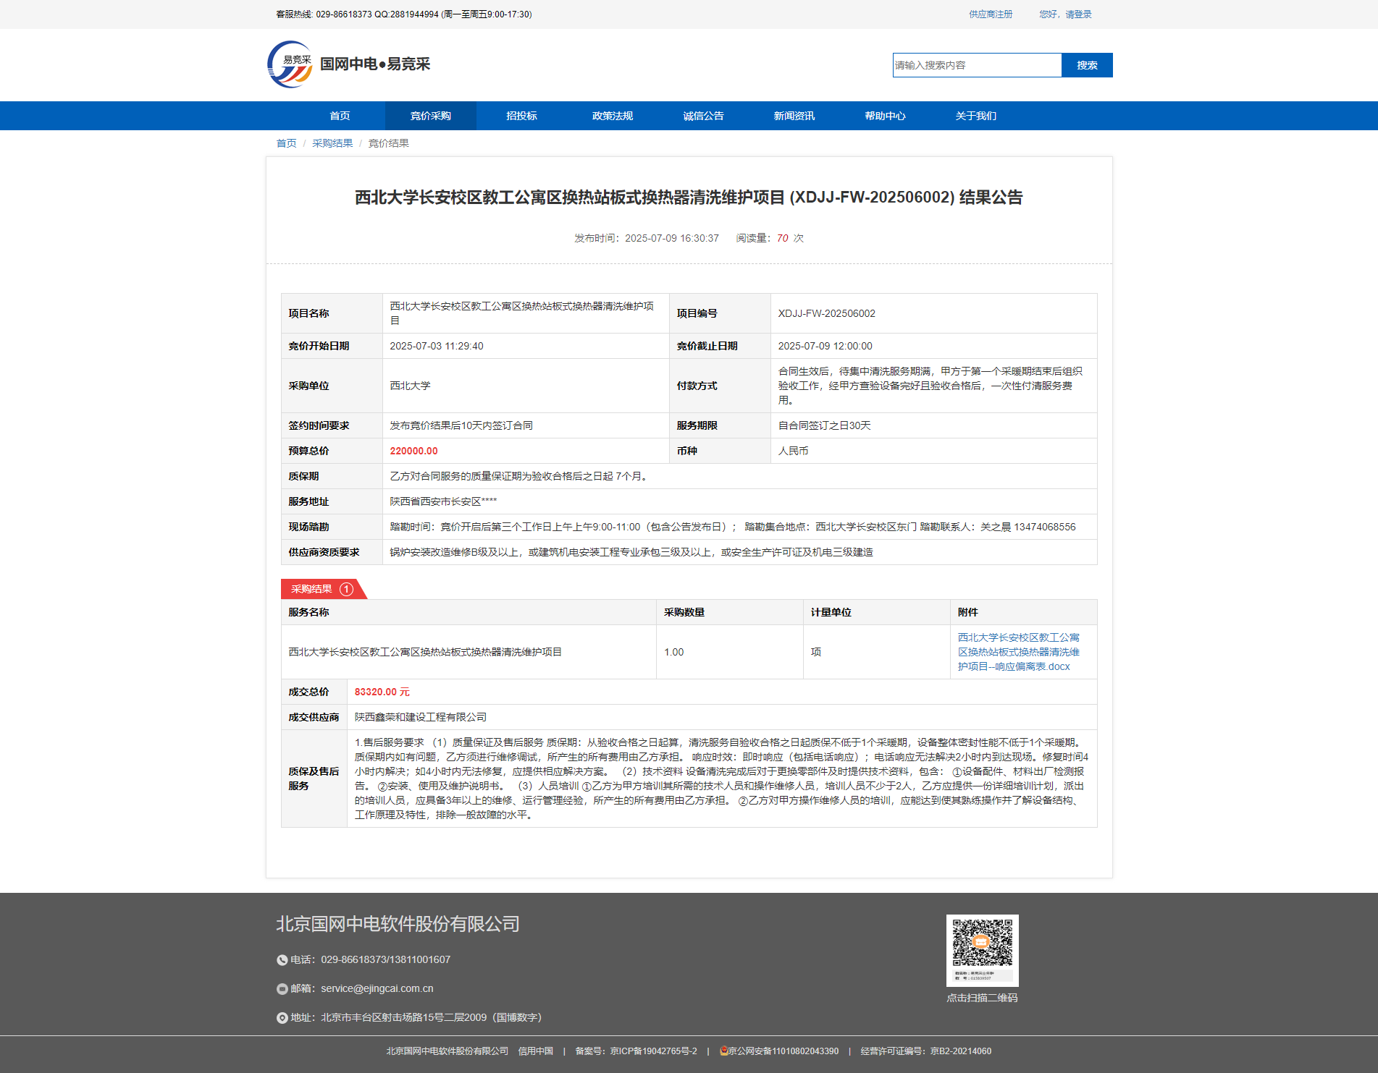Go to 招投标 in navigation bar

tap(521, 116)
